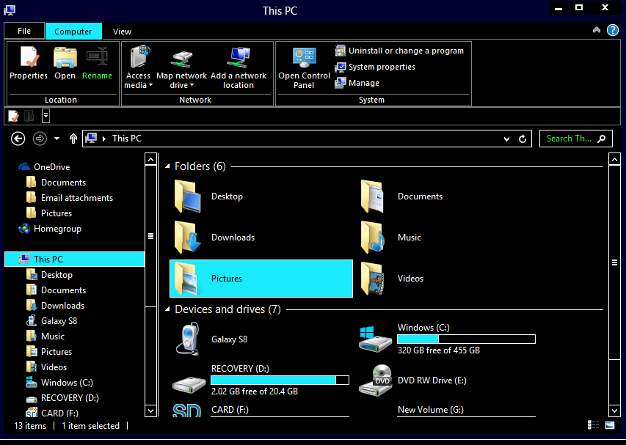Click the Up one level arrow
Screen dimensions: 626x445
click(73, 139)
